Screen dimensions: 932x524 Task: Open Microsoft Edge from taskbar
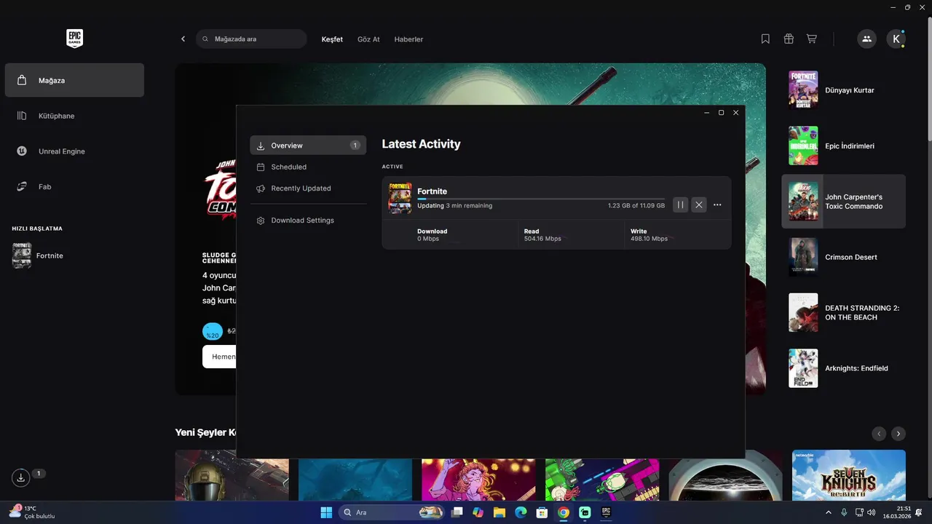(x=521, y=512)
